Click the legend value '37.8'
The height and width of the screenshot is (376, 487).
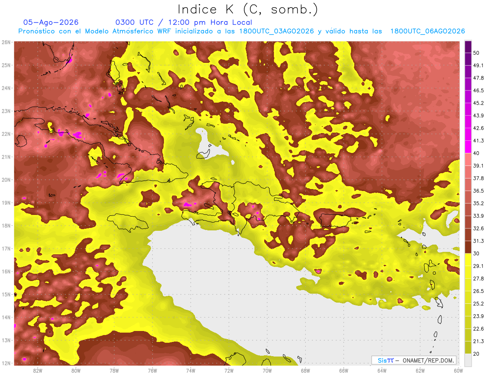[x=479, y=178]
